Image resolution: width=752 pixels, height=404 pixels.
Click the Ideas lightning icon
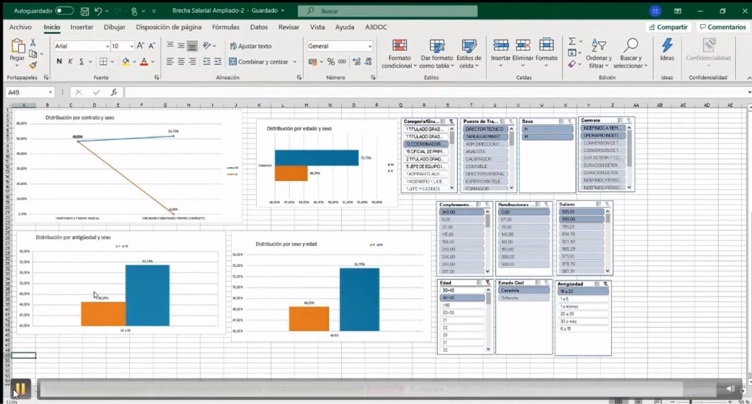coord(667,46)
